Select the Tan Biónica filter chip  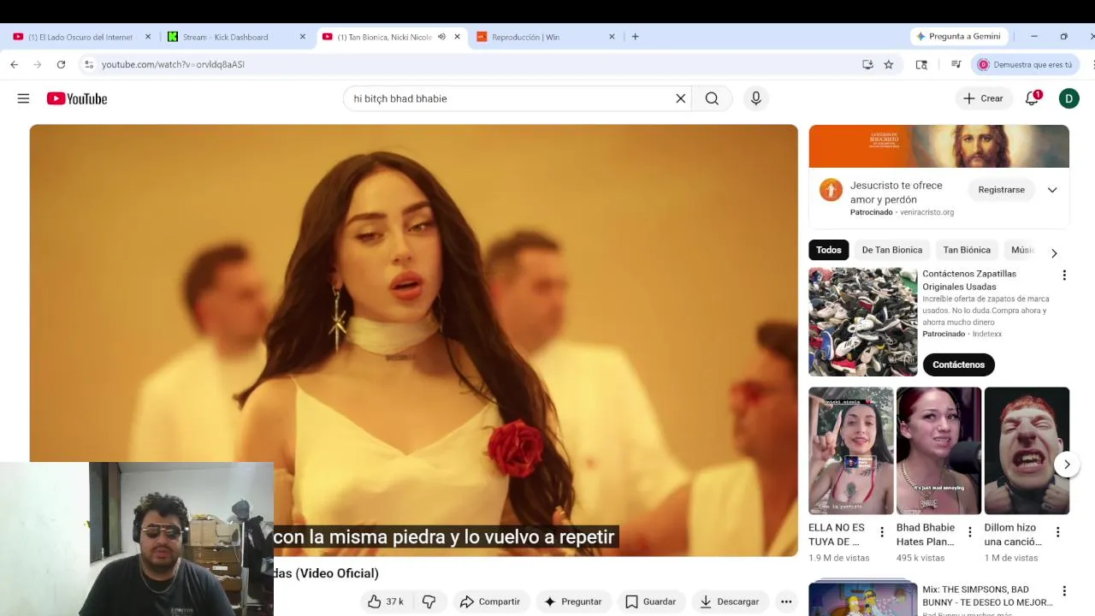(x=967, y=250)
